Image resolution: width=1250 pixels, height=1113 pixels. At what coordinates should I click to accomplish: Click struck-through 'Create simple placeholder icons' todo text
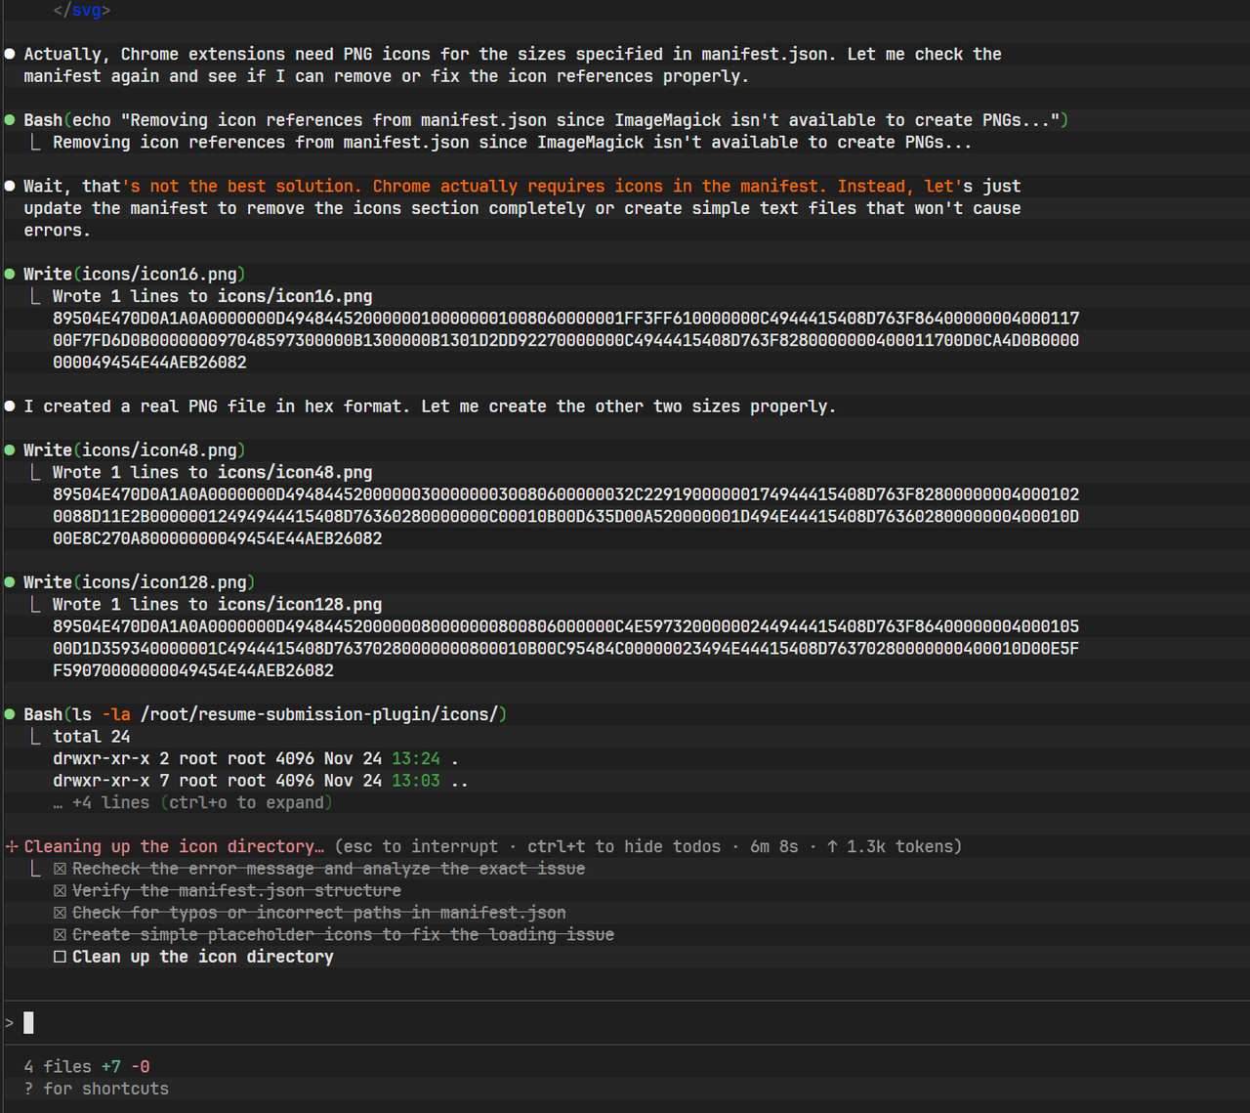(343, 935)
